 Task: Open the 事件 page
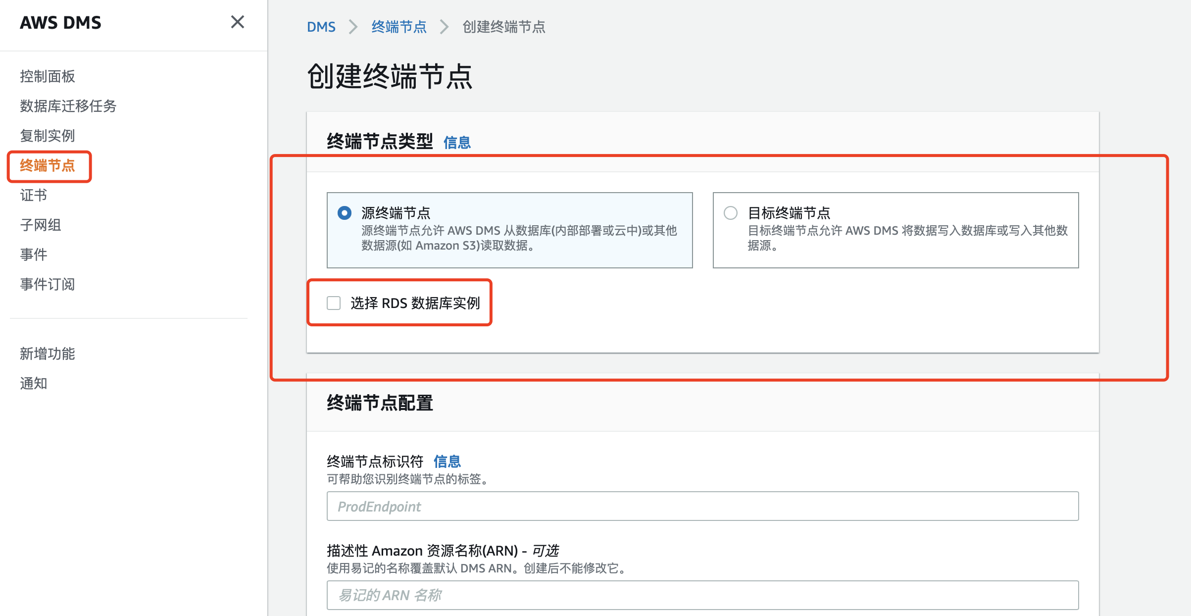pos(33,255)
